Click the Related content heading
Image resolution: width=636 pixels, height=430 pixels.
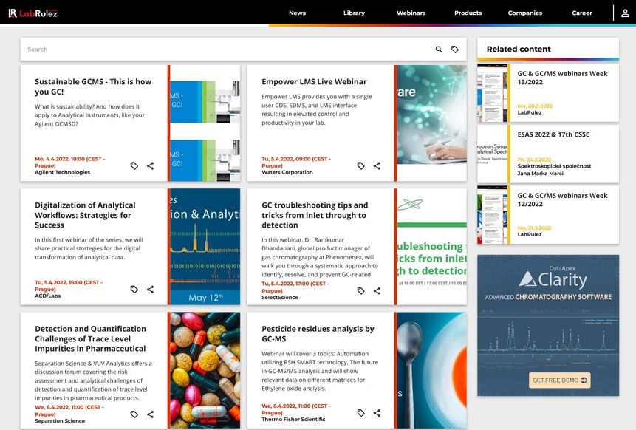[519, 49]
